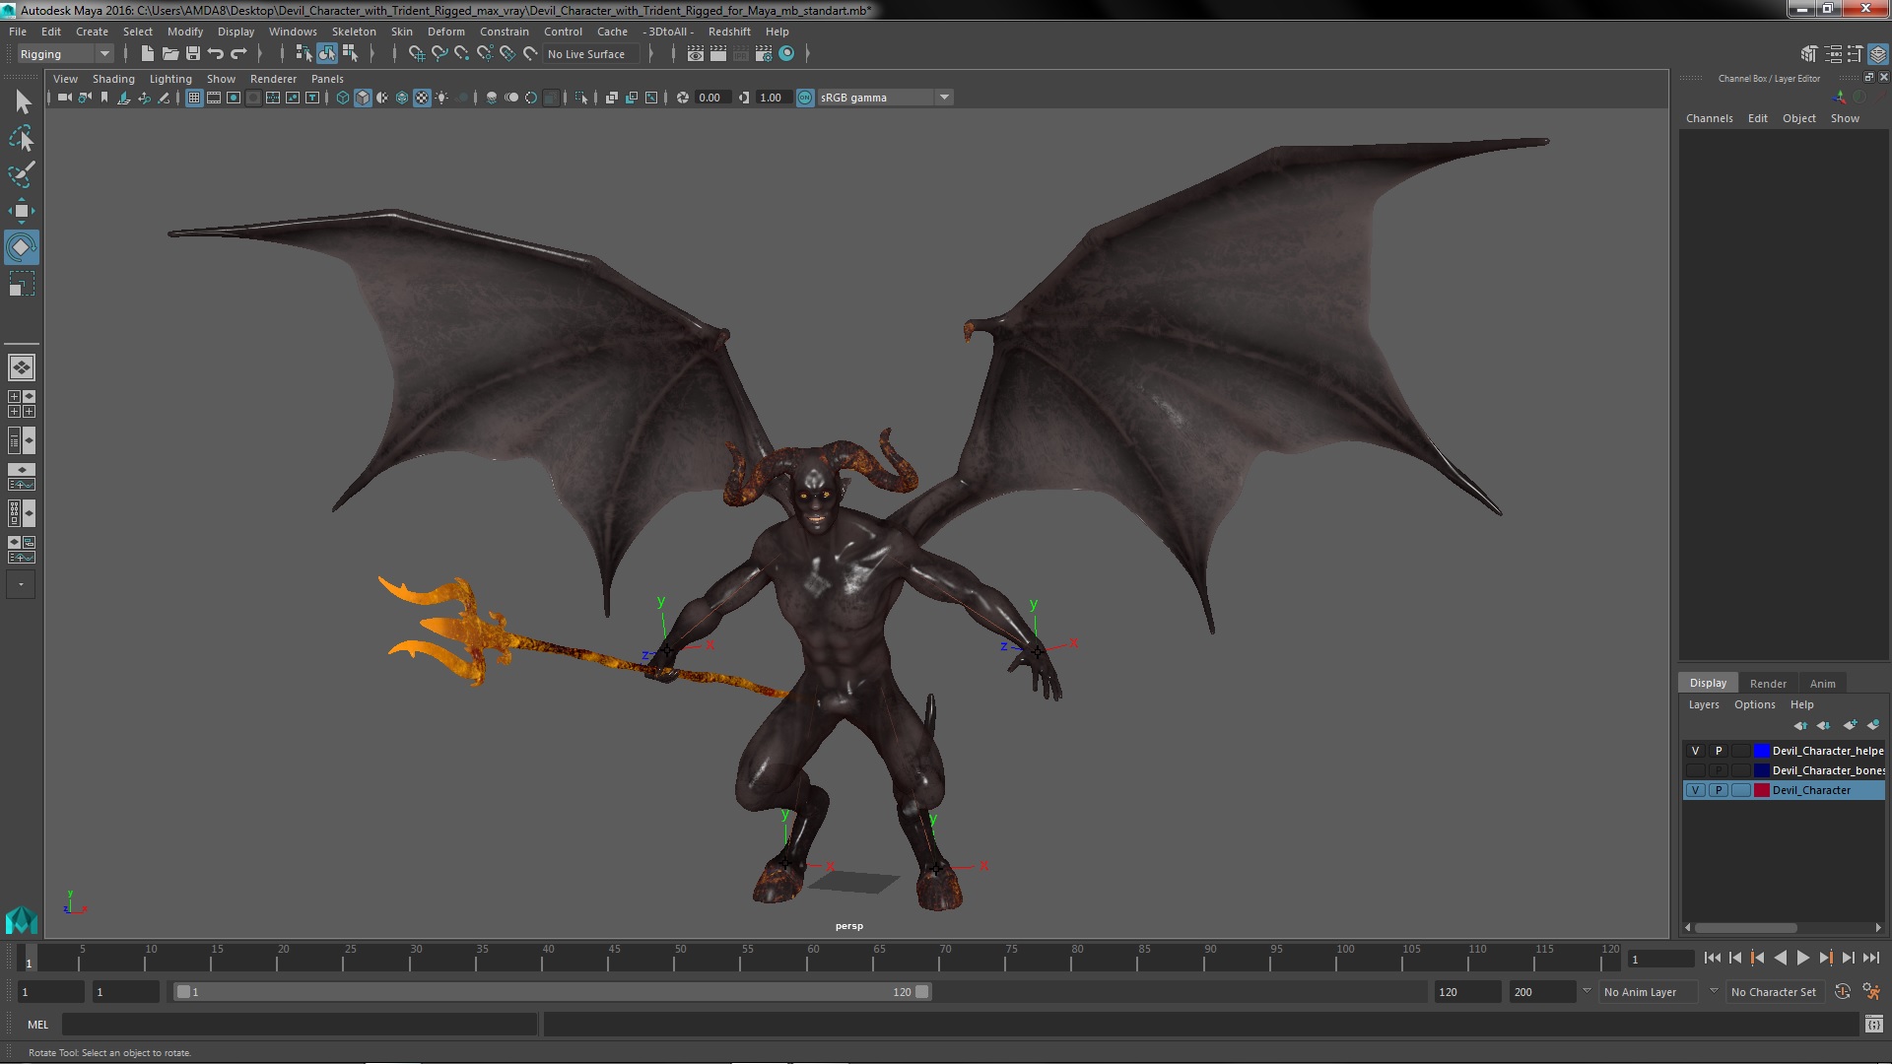Select by component type mode icon

[x=350, y=54]
